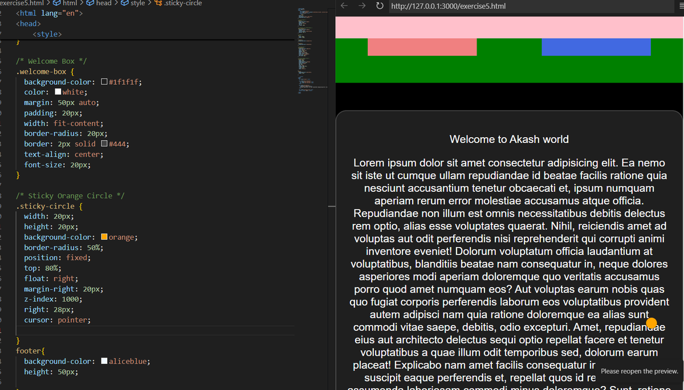684x390 pixels.
Task: Click the 'cursor: pointer;' line
Action: click(57, 320)
